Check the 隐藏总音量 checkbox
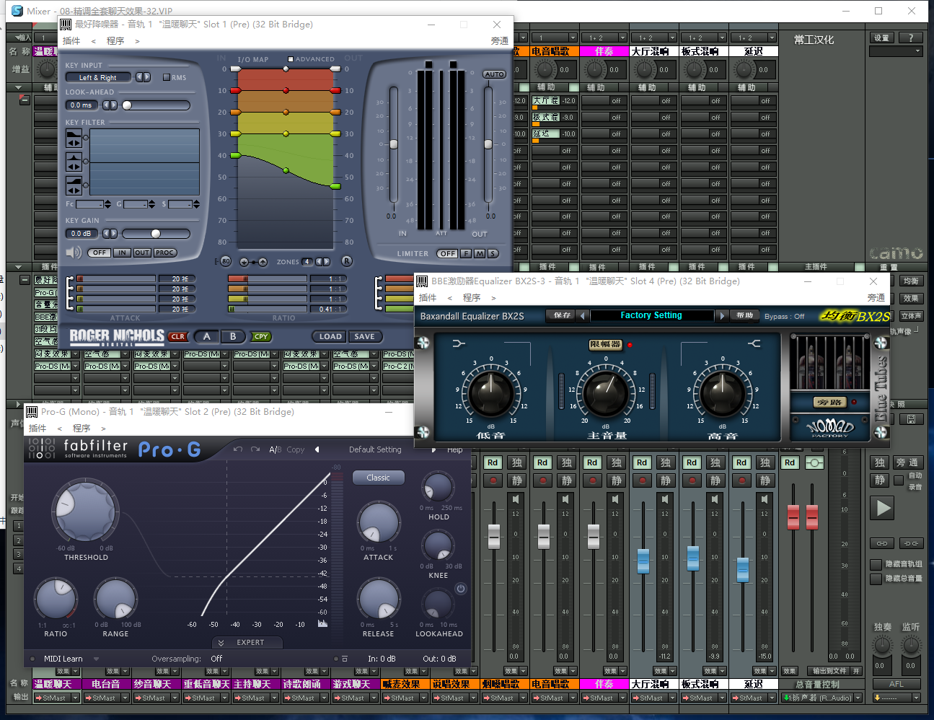The width and height of the screenshot is (934, 720). (876, 579)
